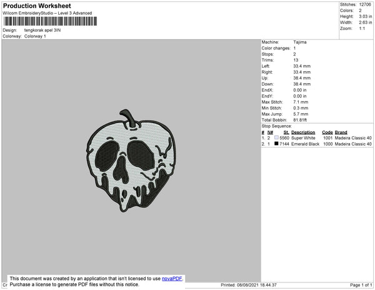The width and height of the screenshot is (375, 290).
Task: Click thread code 1001
Action: [328, 138]
